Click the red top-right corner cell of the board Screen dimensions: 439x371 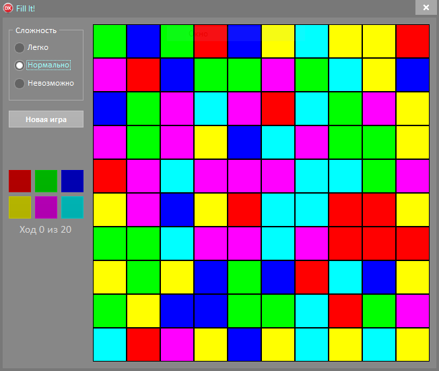coord(413,41)
